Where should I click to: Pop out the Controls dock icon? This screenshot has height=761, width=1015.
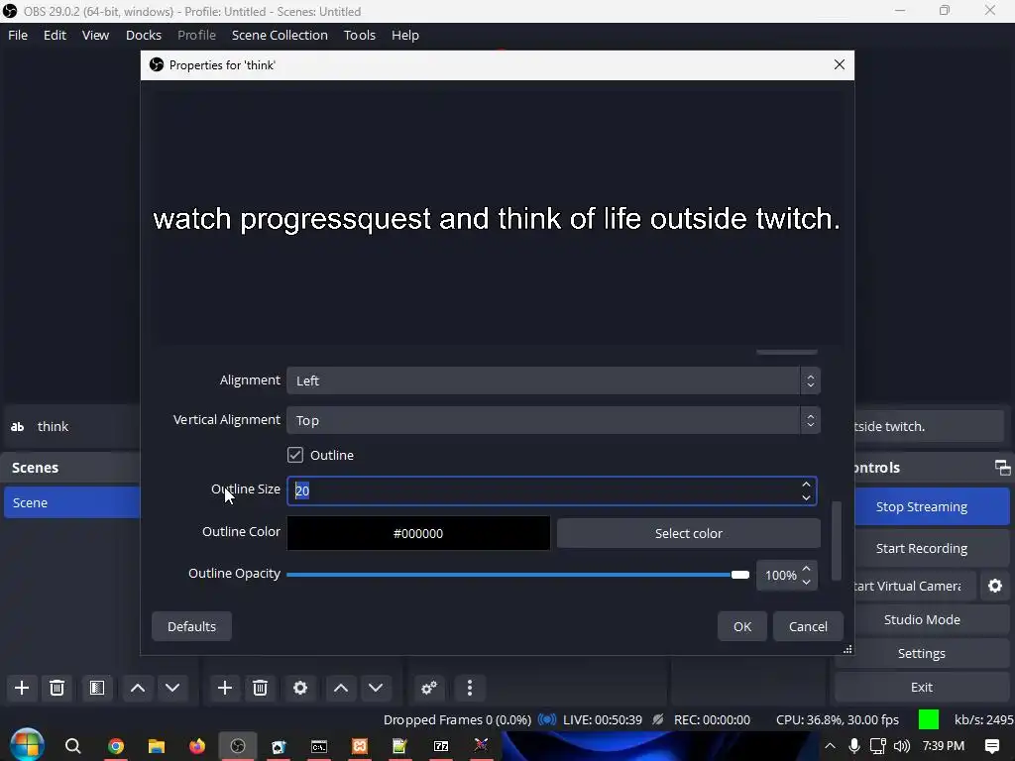tap(1002, 468)
